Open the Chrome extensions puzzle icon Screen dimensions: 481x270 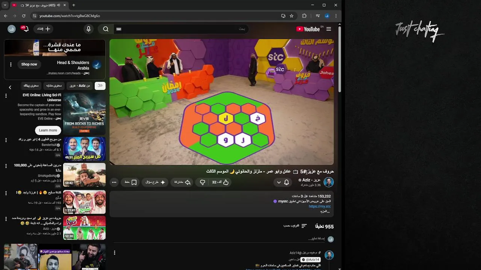click(x=304, y=16)
